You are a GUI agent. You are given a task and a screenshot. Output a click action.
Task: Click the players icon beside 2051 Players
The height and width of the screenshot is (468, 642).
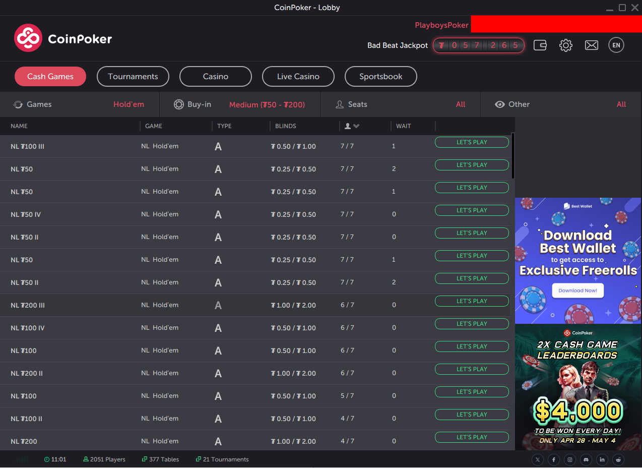tap(86, 459)
